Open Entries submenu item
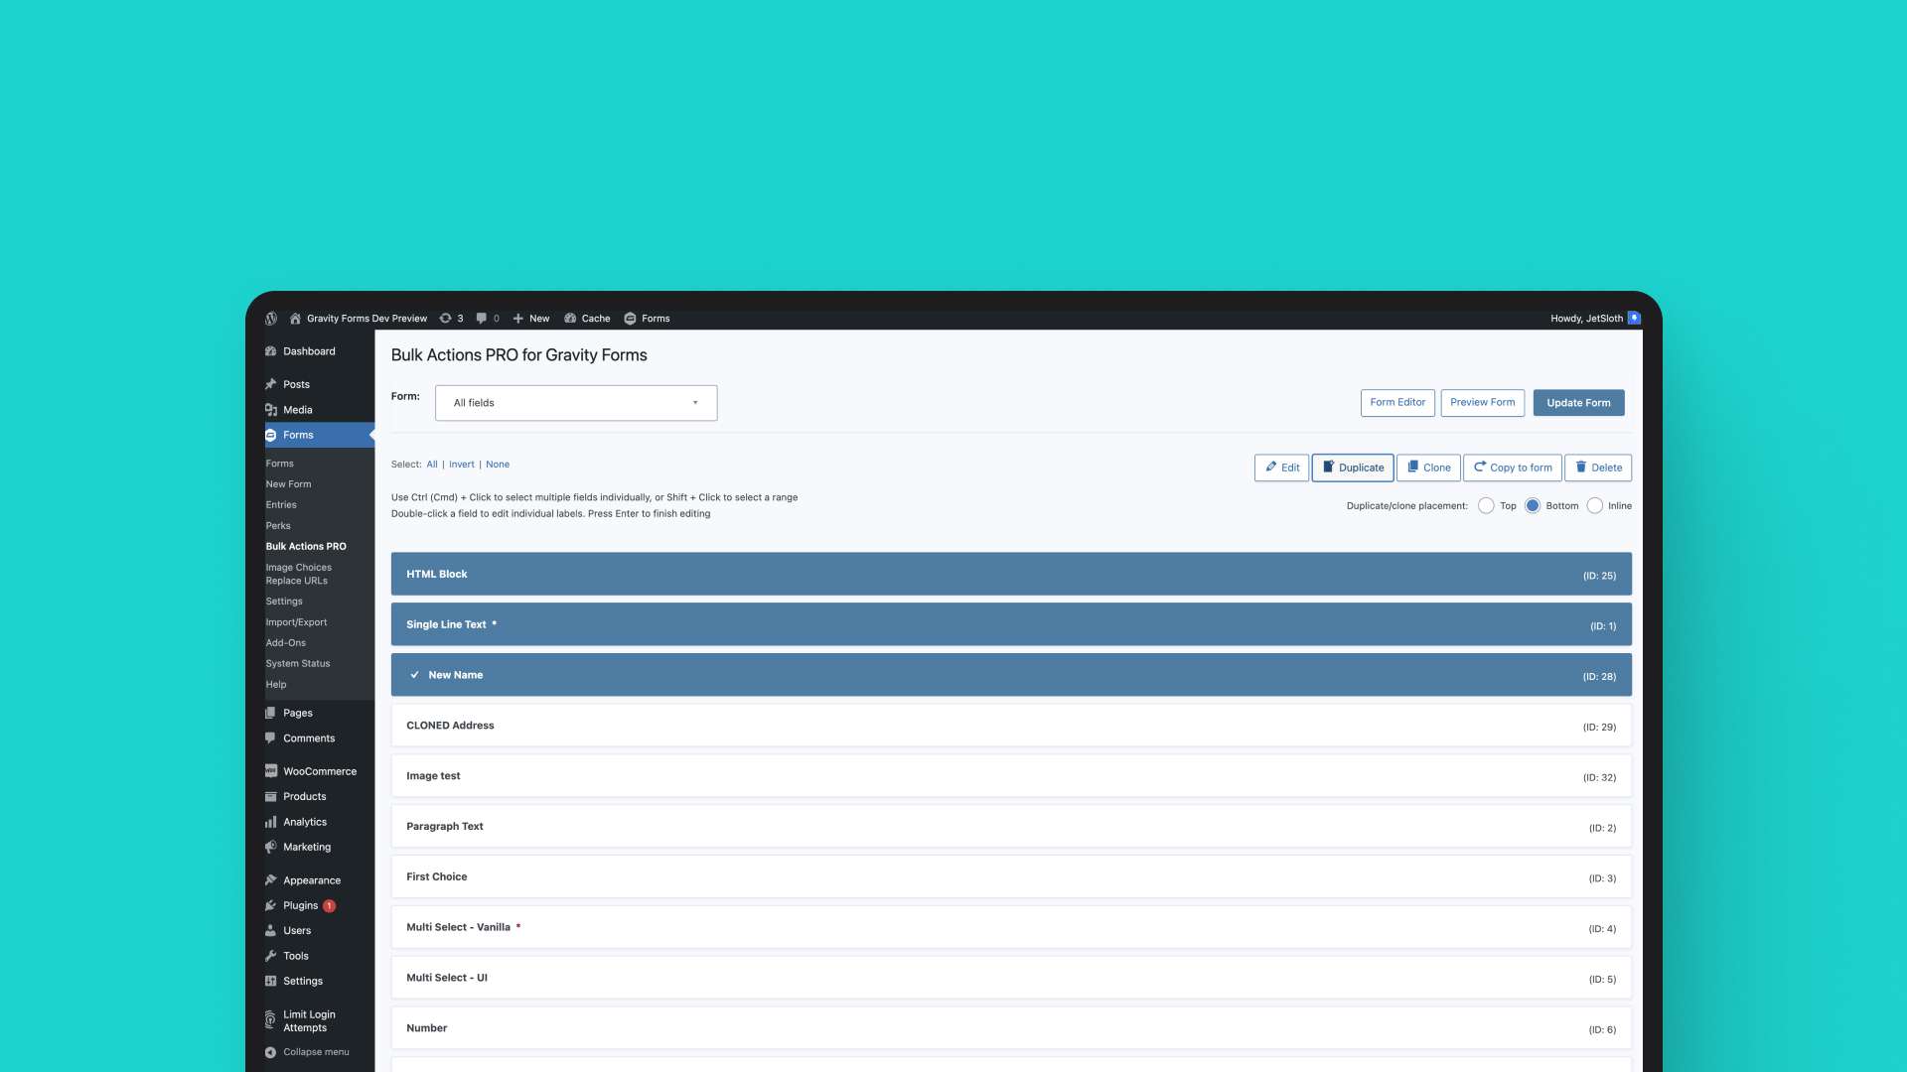1907x1072 pixels. tap(281, 505)
